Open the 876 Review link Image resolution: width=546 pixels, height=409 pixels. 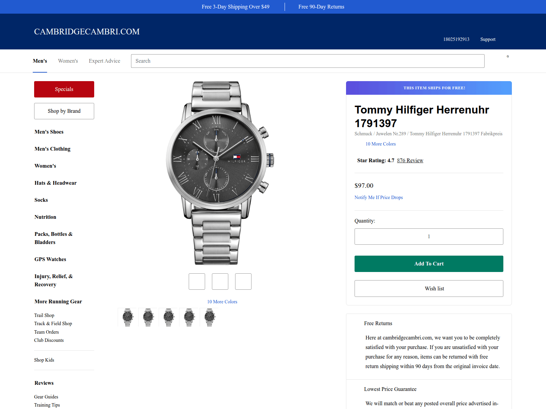pos(410,161)
